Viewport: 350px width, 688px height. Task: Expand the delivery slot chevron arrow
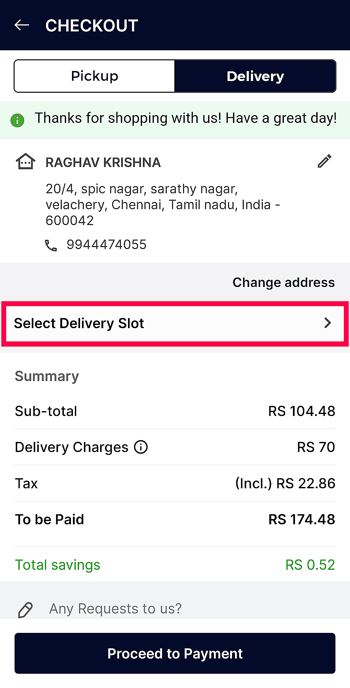(328, 323)
